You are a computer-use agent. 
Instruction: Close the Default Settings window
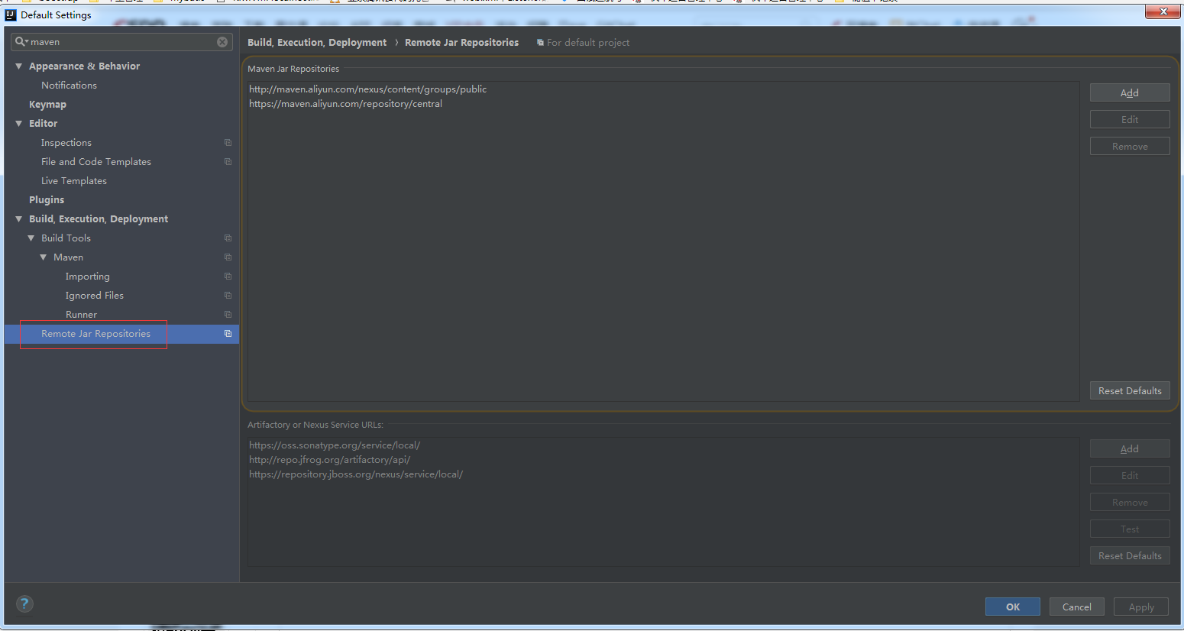pyautogui.click(x=1163, y=11)
